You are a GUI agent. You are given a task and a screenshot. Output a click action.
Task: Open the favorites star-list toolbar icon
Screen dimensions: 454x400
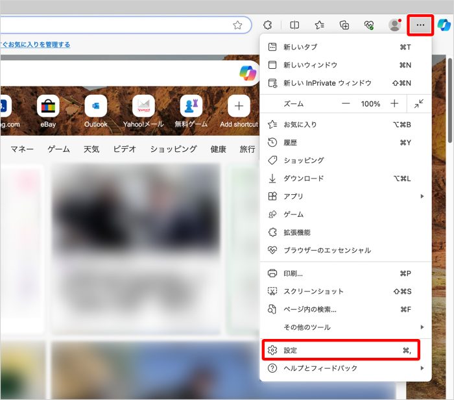click(320, 25)
